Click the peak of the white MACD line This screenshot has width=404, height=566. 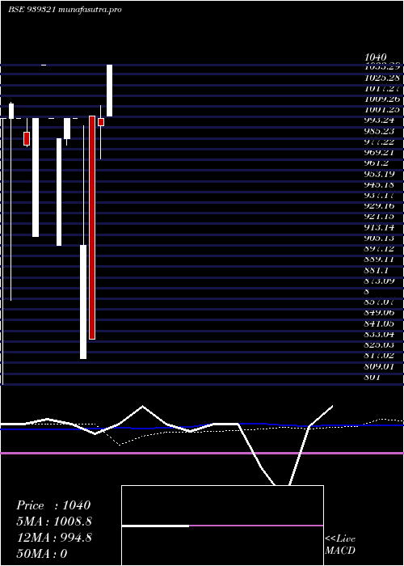142,407
